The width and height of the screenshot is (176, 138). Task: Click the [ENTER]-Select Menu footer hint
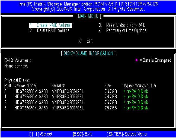tap(127, 134)
